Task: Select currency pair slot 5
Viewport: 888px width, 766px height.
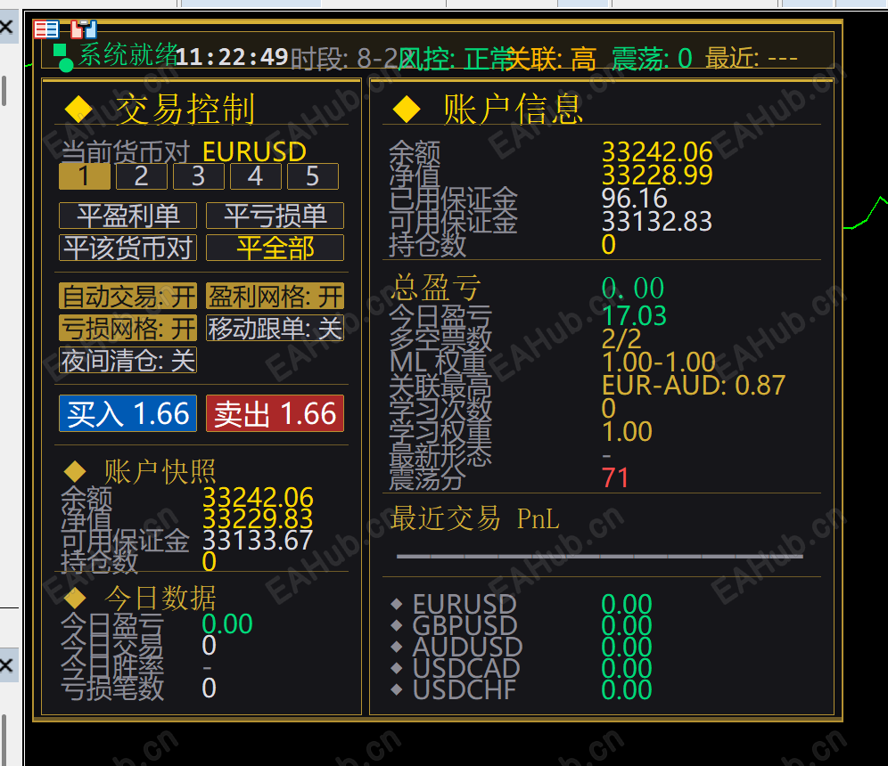Action: click(313, 176)
